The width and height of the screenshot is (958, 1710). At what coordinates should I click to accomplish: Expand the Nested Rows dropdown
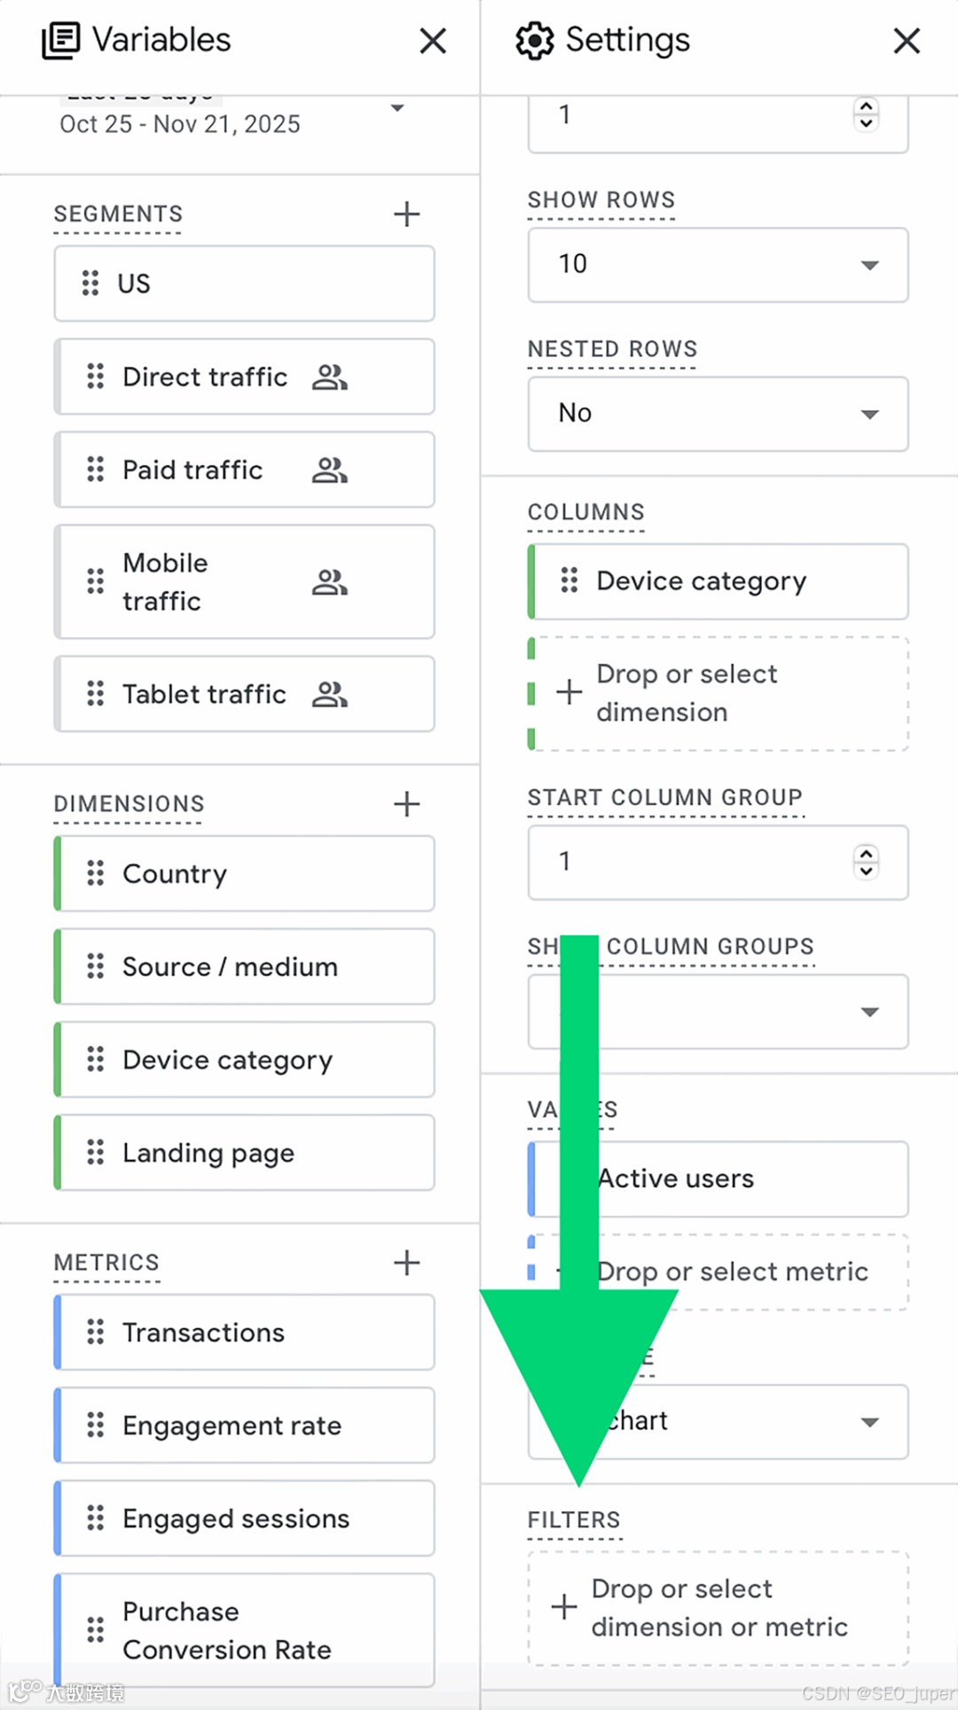[x=718, y=414]
